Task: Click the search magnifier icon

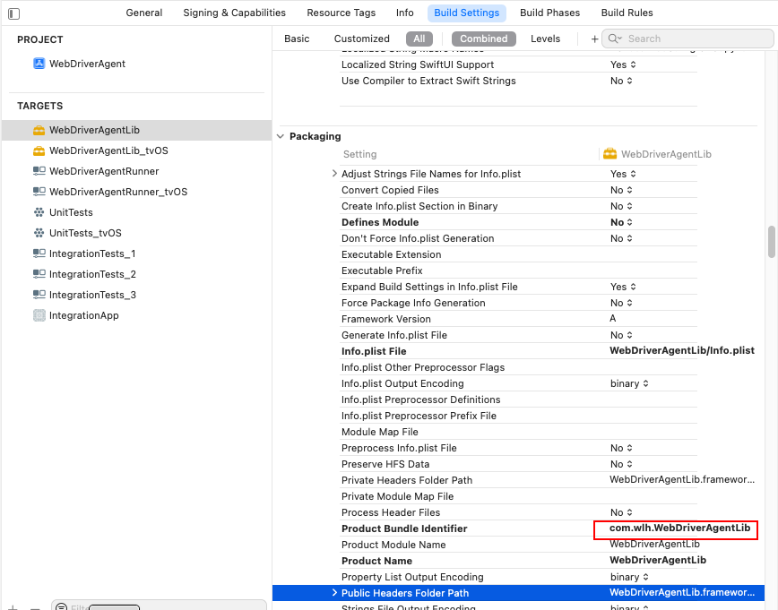Action: coord(615,39)
